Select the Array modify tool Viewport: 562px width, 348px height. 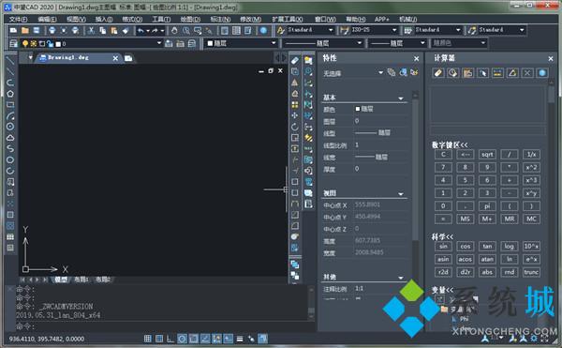pos(295,105)
